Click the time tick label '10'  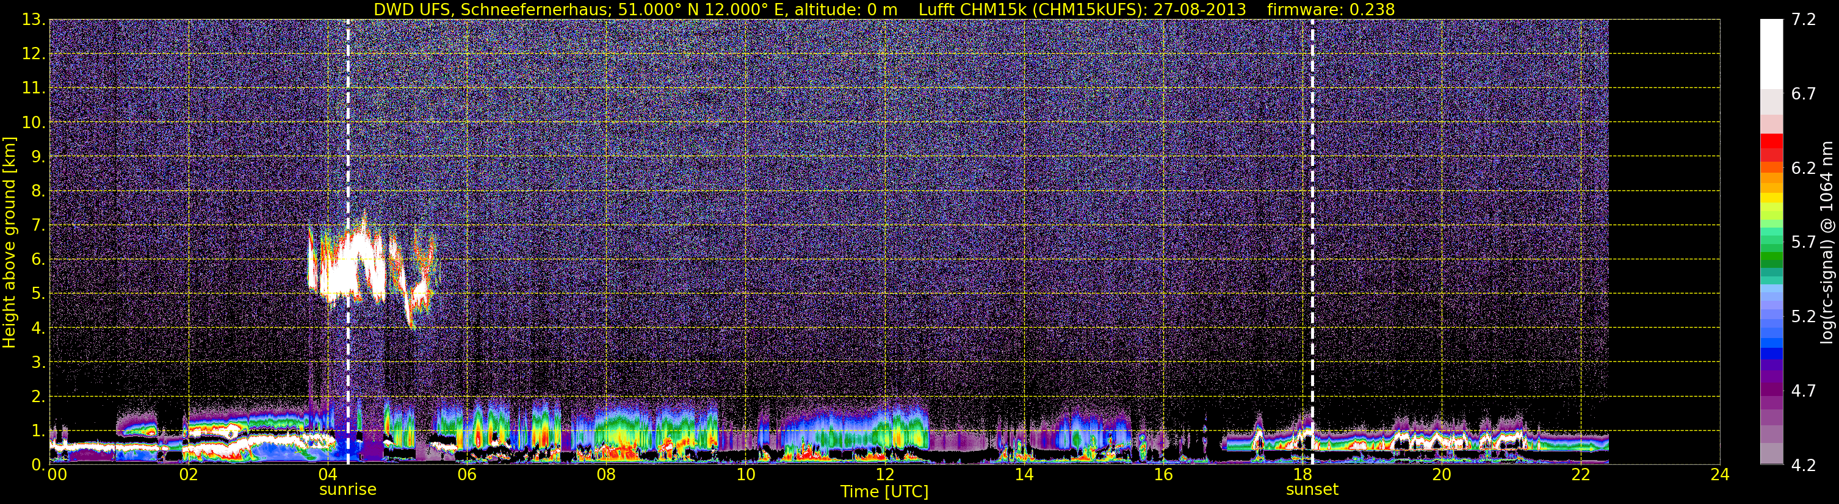point(745,475)
